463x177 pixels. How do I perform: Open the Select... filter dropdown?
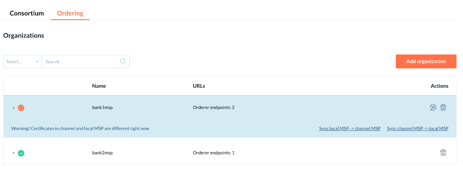click(22, 61)
